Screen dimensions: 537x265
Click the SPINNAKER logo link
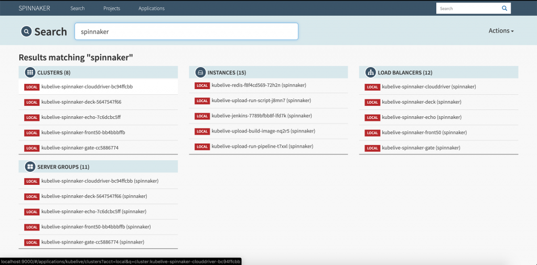click(x=35, y=8)
